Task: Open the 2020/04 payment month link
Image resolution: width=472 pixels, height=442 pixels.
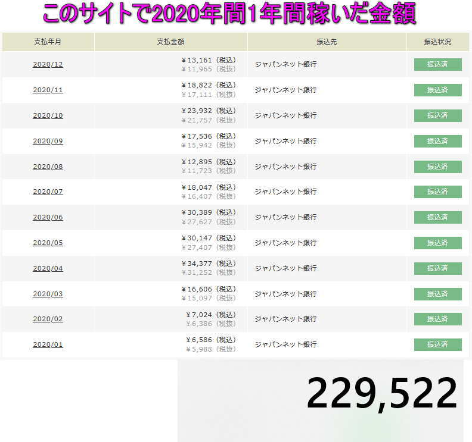Action: pyautogui.click(x=48, y=268)
